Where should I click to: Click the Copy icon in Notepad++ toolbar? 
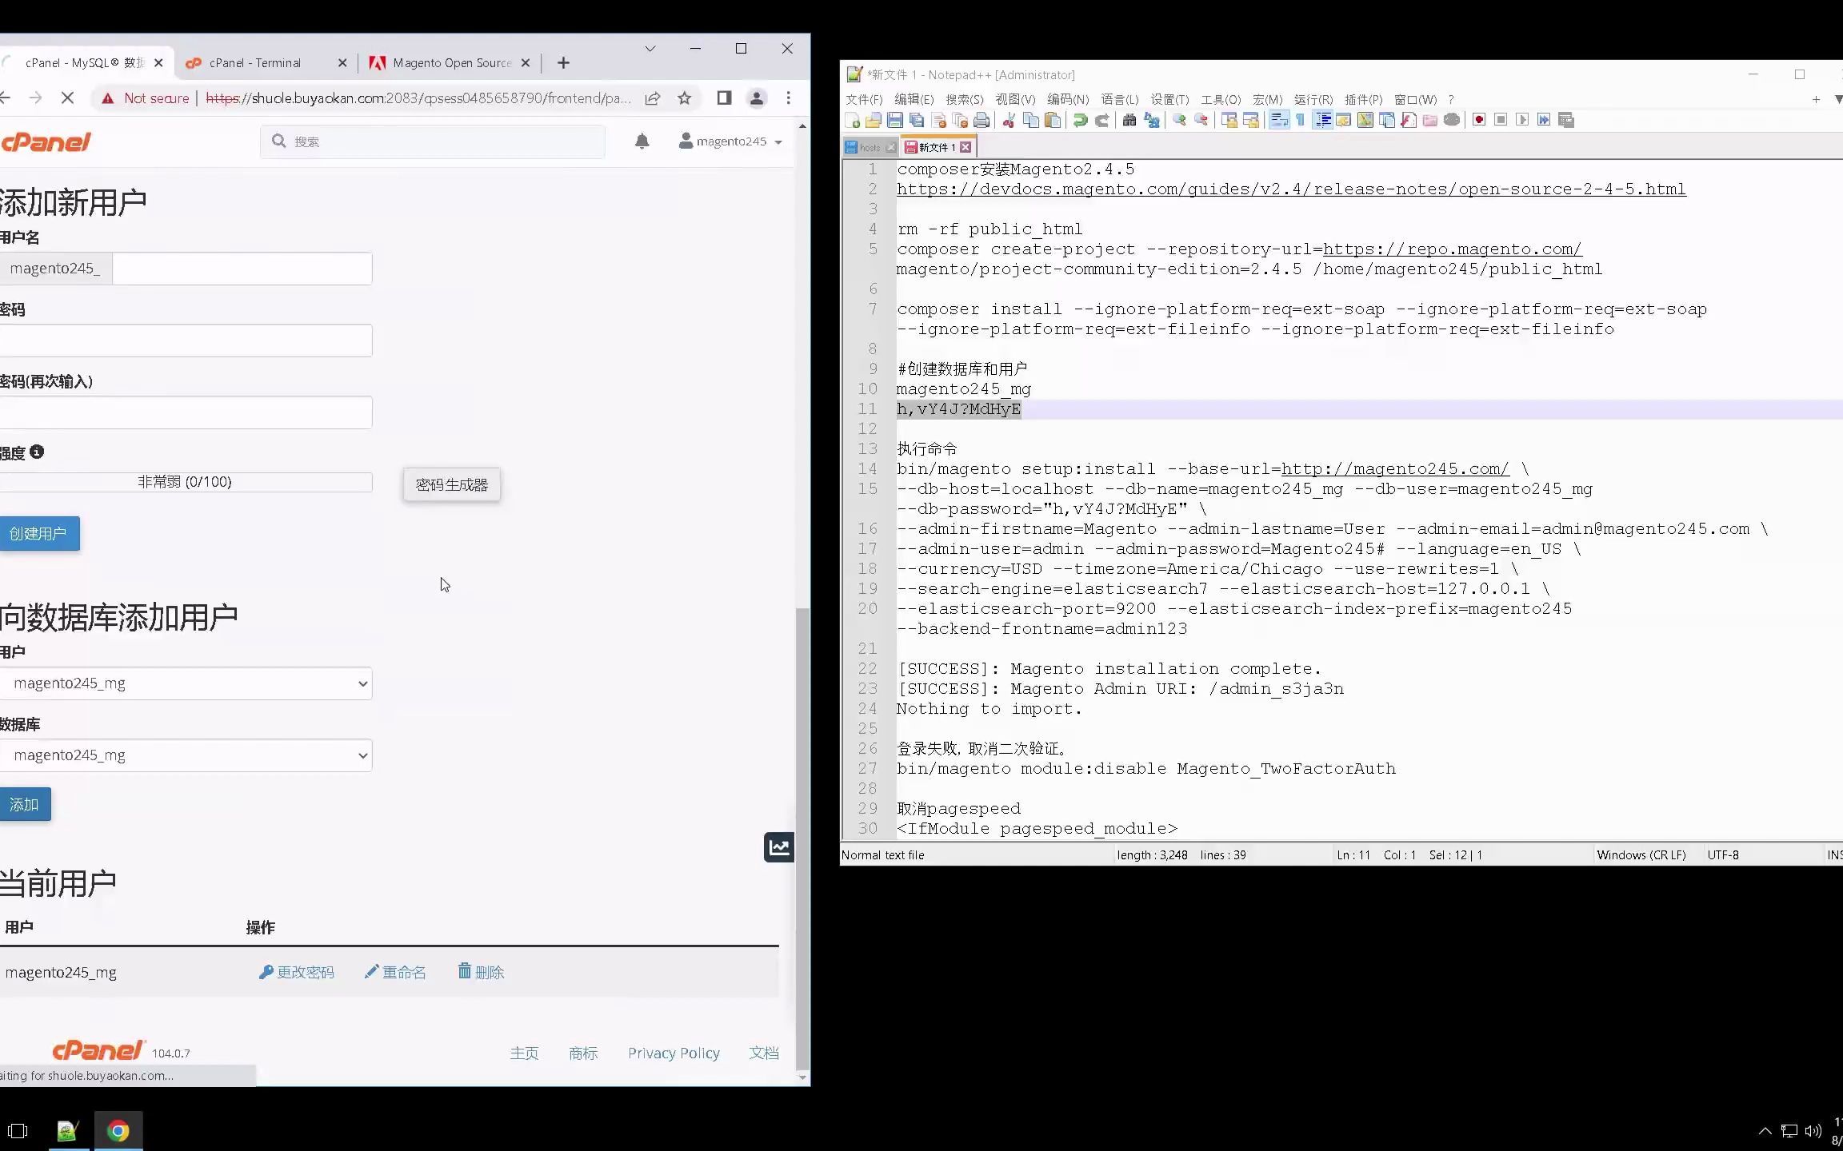pyautogui.click(x=1031, y=120)
